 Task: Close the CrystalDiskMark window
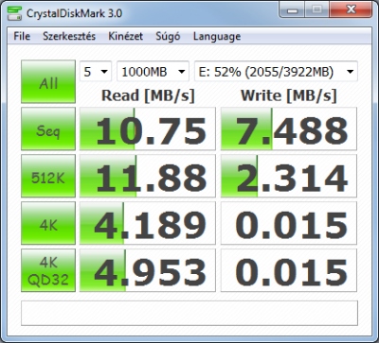(x=352, y=10)
